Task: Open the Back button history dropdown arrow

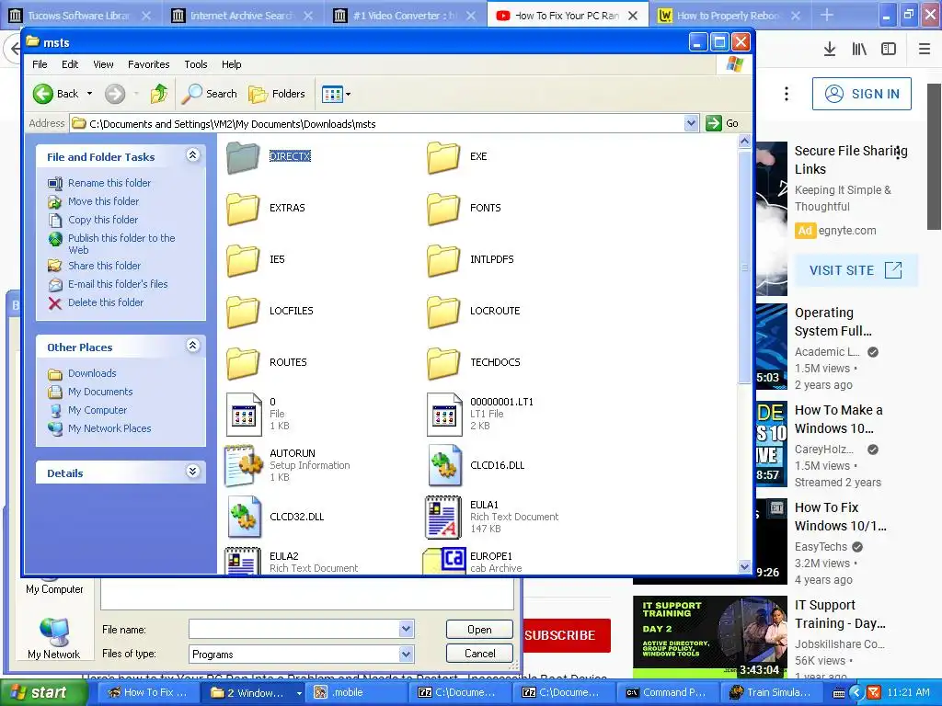Action: click(x=89, y=94)
